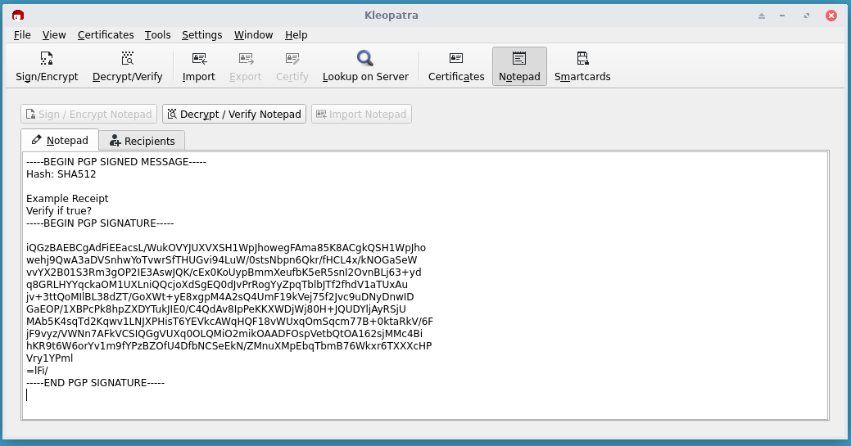Screen dimensions: 851x446
Task: Click the Export toolbar icon
Action: click(246, 66)
